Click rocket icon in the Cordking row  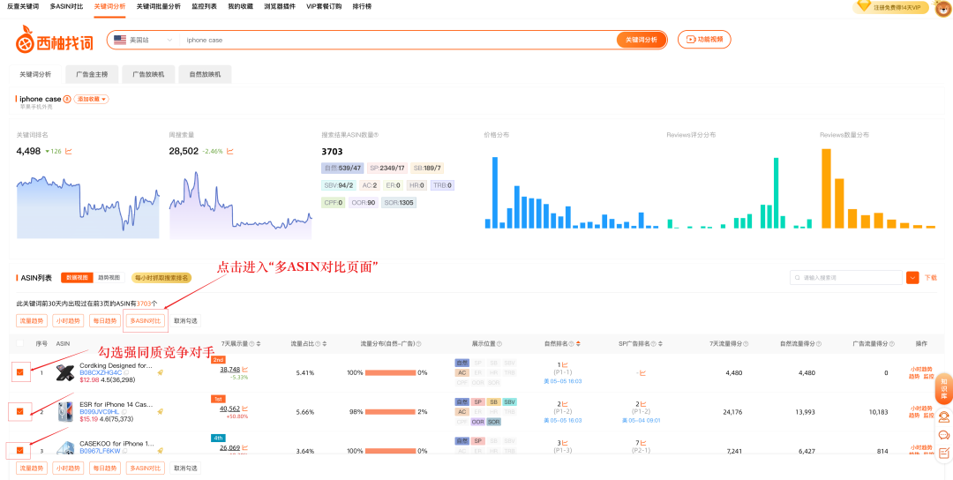[x=160, y=371]
